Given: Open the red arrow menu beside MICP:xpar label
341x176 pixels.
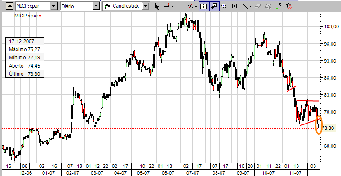Looking at the screenshot, I should 40,16.
